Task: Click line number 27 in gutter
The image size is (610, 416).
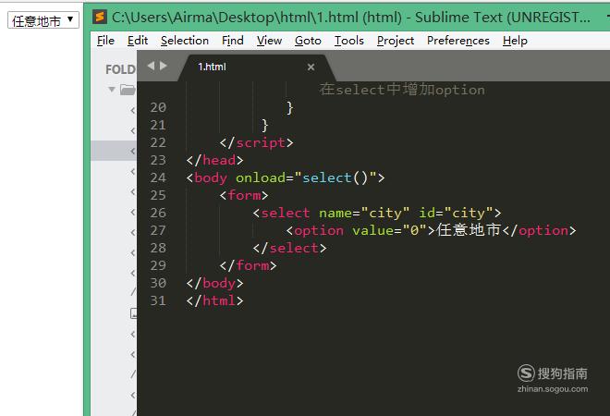Action: pos(158,230)
